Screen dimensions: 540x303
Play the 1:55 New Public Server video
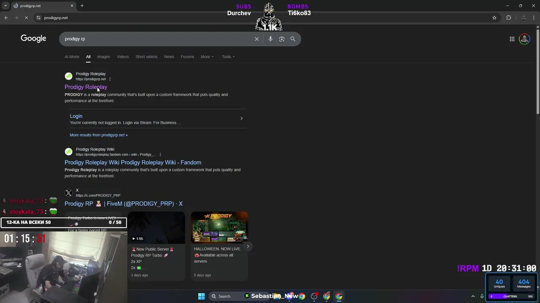pos(156,228)
